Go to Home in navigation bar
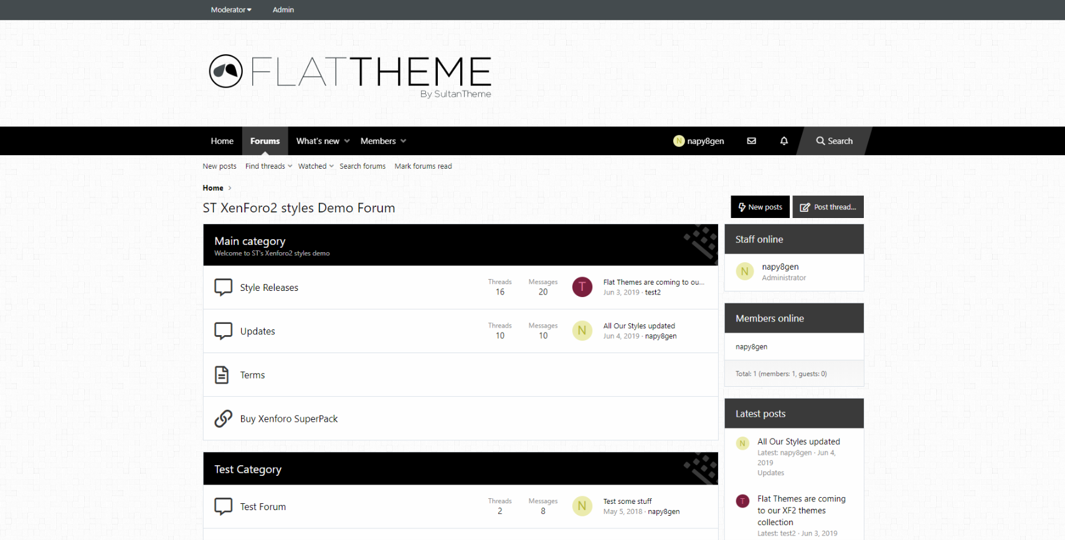The image size is (1065, 540). pyautogui.click(x=222, y=141)
